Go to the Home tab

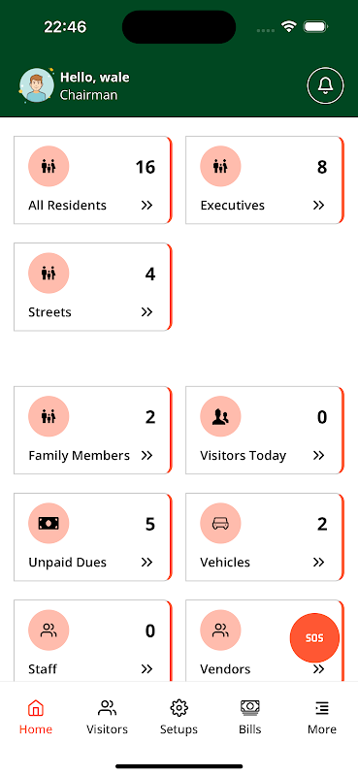(36, 717)
